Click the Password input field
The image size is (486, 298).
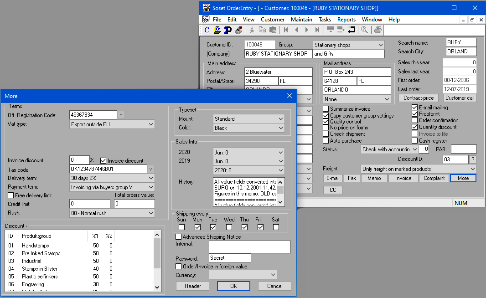230,258
